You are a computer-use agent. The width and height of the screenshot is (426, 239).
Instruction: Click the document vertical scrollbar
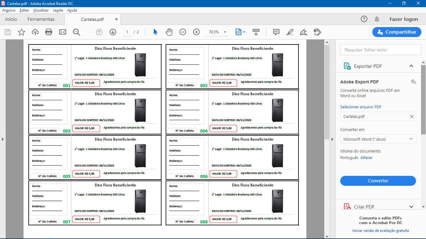[x=327, y=92]
